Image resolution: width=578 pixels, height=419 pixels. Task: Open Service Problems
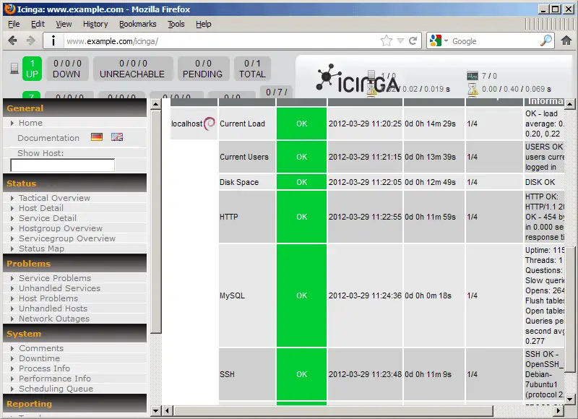55,278
